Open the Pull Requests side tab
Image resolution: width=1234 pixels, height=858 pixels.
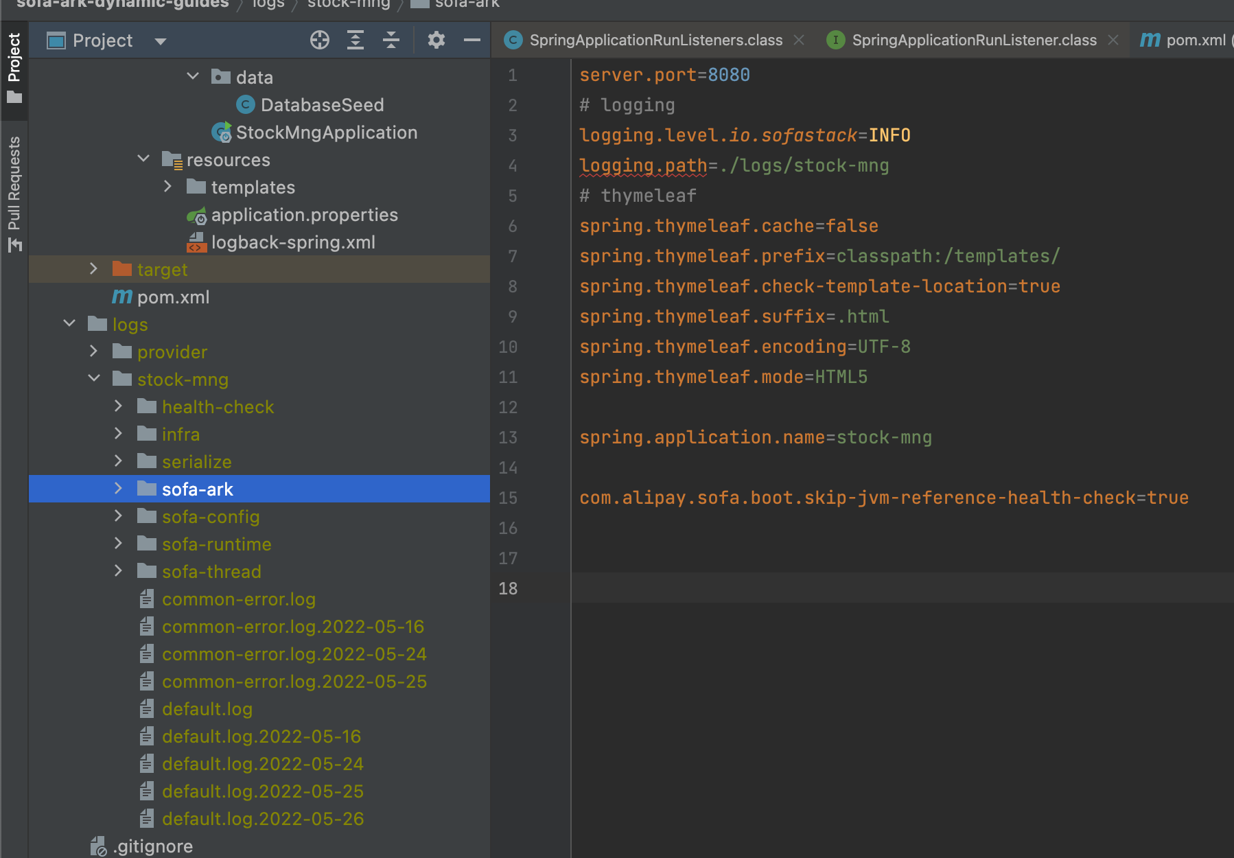click(x=14, y=194)
